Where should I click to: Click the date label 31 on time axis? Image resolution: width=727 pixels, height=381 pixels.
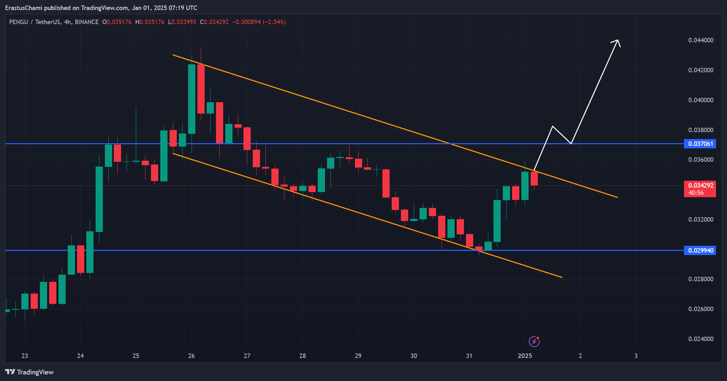point(469,356)
